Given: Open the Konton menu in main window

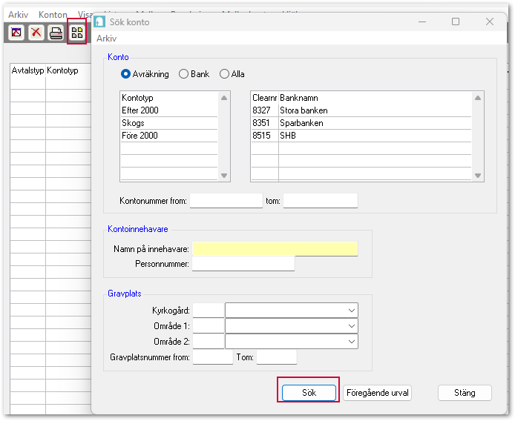Looking at the screenshot, I should (53, 14).
